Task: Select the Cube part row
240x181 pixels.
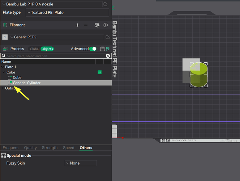Action: point(56,77)
